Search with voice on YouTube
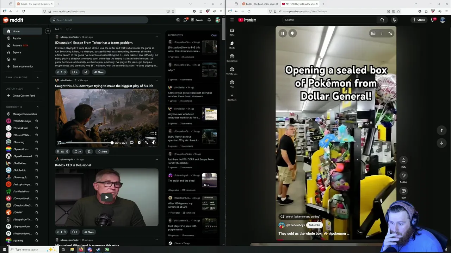This screenshot has width=451, height=253. coord(394,20)
